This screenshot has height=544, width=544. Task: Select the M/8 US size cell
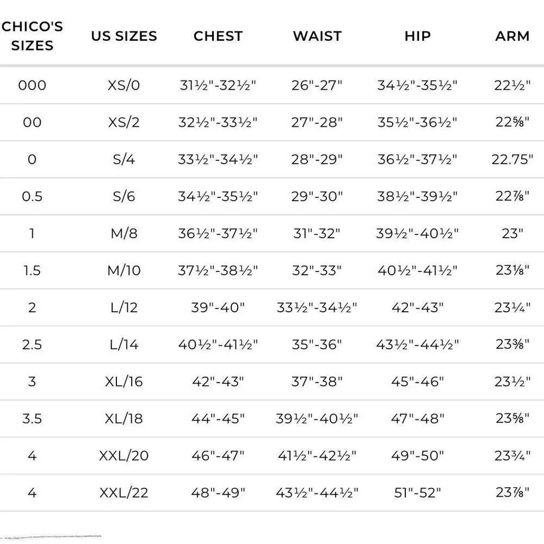[x=124, y=233]
